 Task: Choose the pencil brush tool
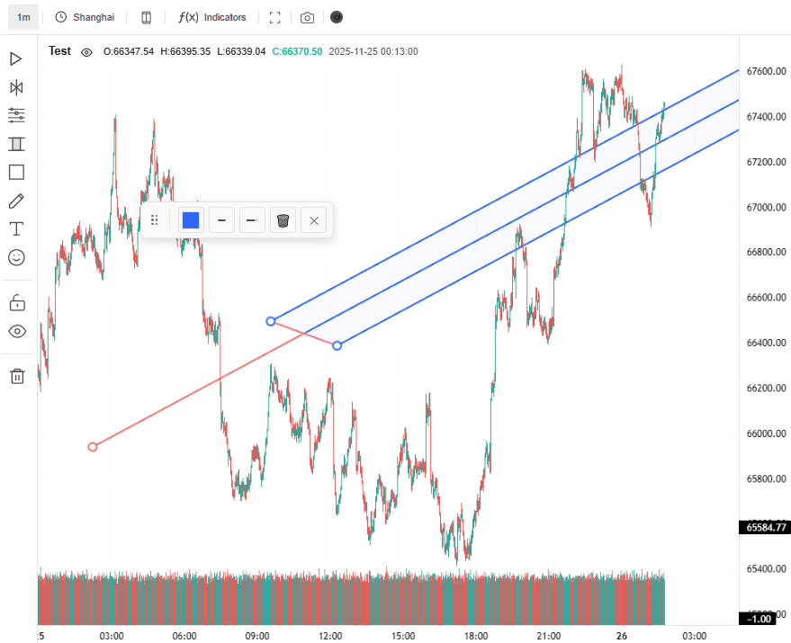(x=16, y=201)
